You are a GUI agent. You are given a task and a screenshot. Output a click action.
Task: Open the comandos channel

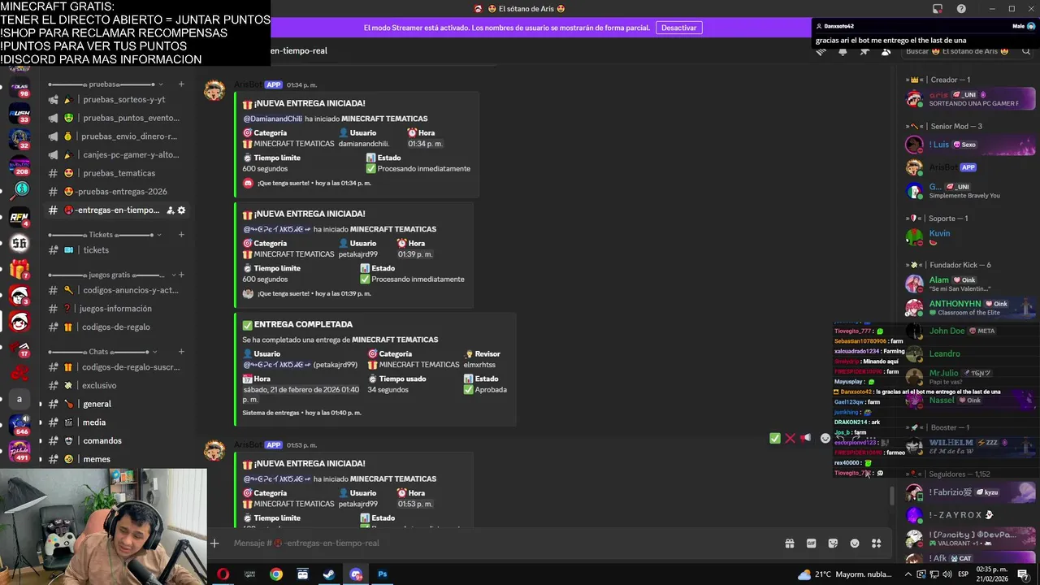118,440
